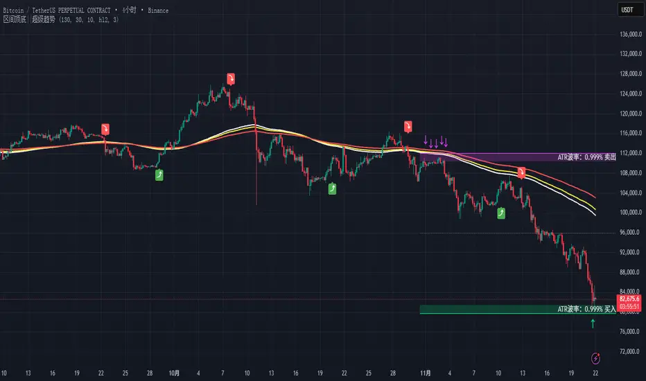
Task: Click the purple lightning icon above the date axis
Action: 595,358
